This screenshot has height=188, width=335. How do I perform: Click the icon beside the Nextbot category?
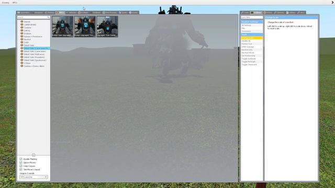[22, 40]
